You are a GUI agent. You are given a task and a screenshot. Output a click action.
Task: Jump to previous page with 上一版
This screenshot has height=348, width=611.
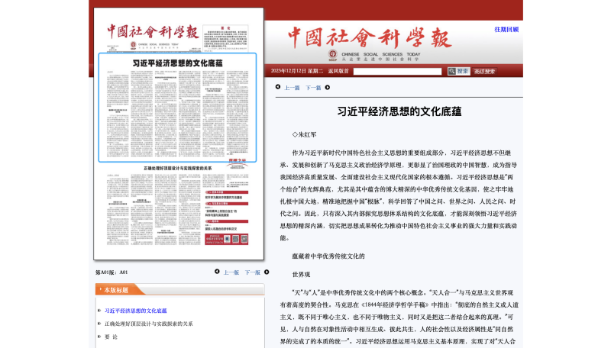[x=231, y=272]
